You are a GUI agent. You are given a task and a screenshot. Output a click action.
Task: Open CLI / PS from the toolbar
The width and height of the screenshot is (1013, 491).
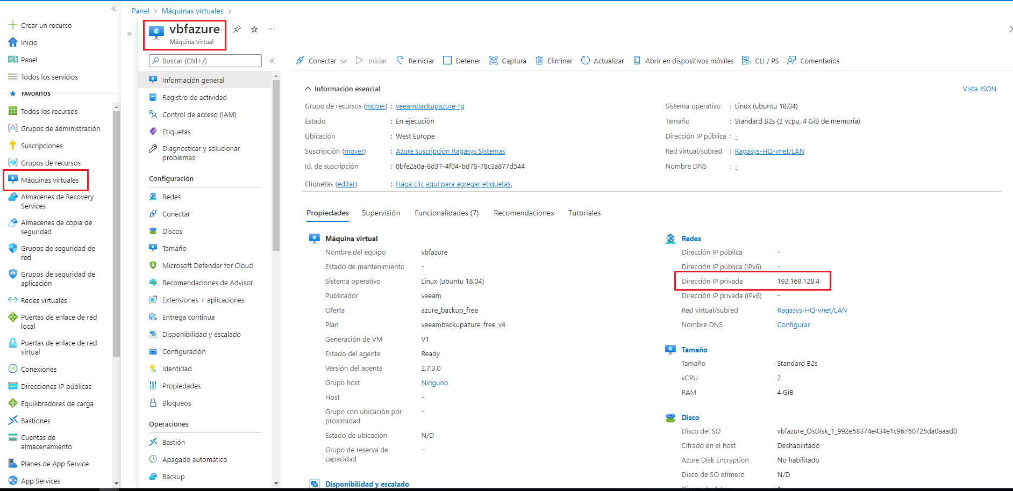(x=760, y=61)
